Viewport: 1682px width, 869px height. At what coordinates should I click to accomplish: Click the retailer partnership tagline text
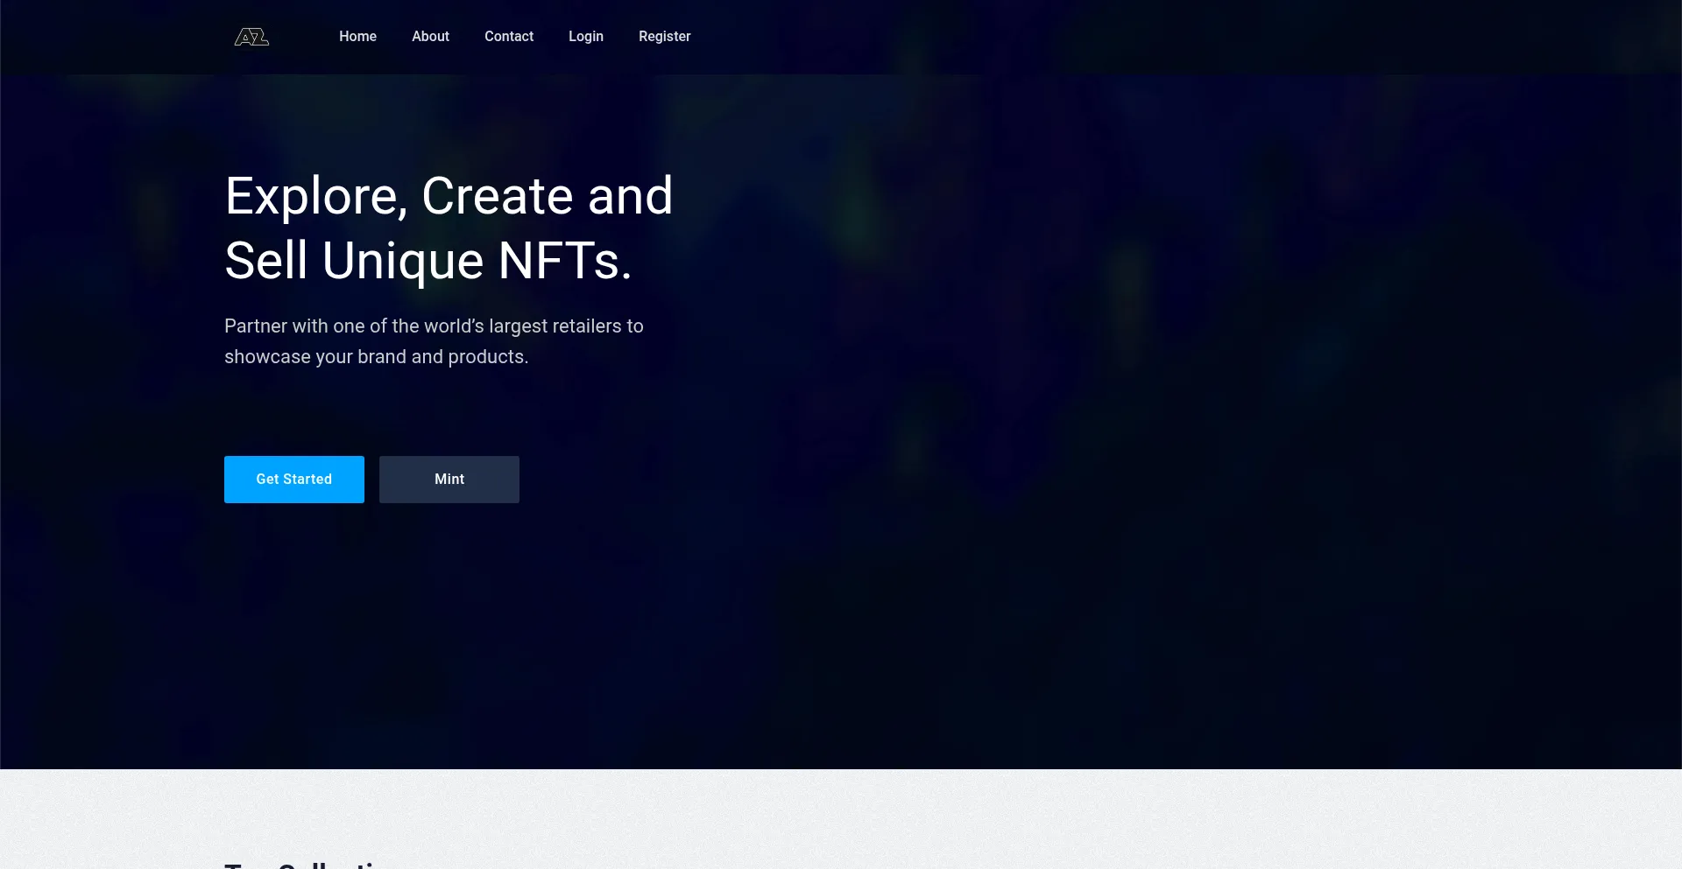434,341
